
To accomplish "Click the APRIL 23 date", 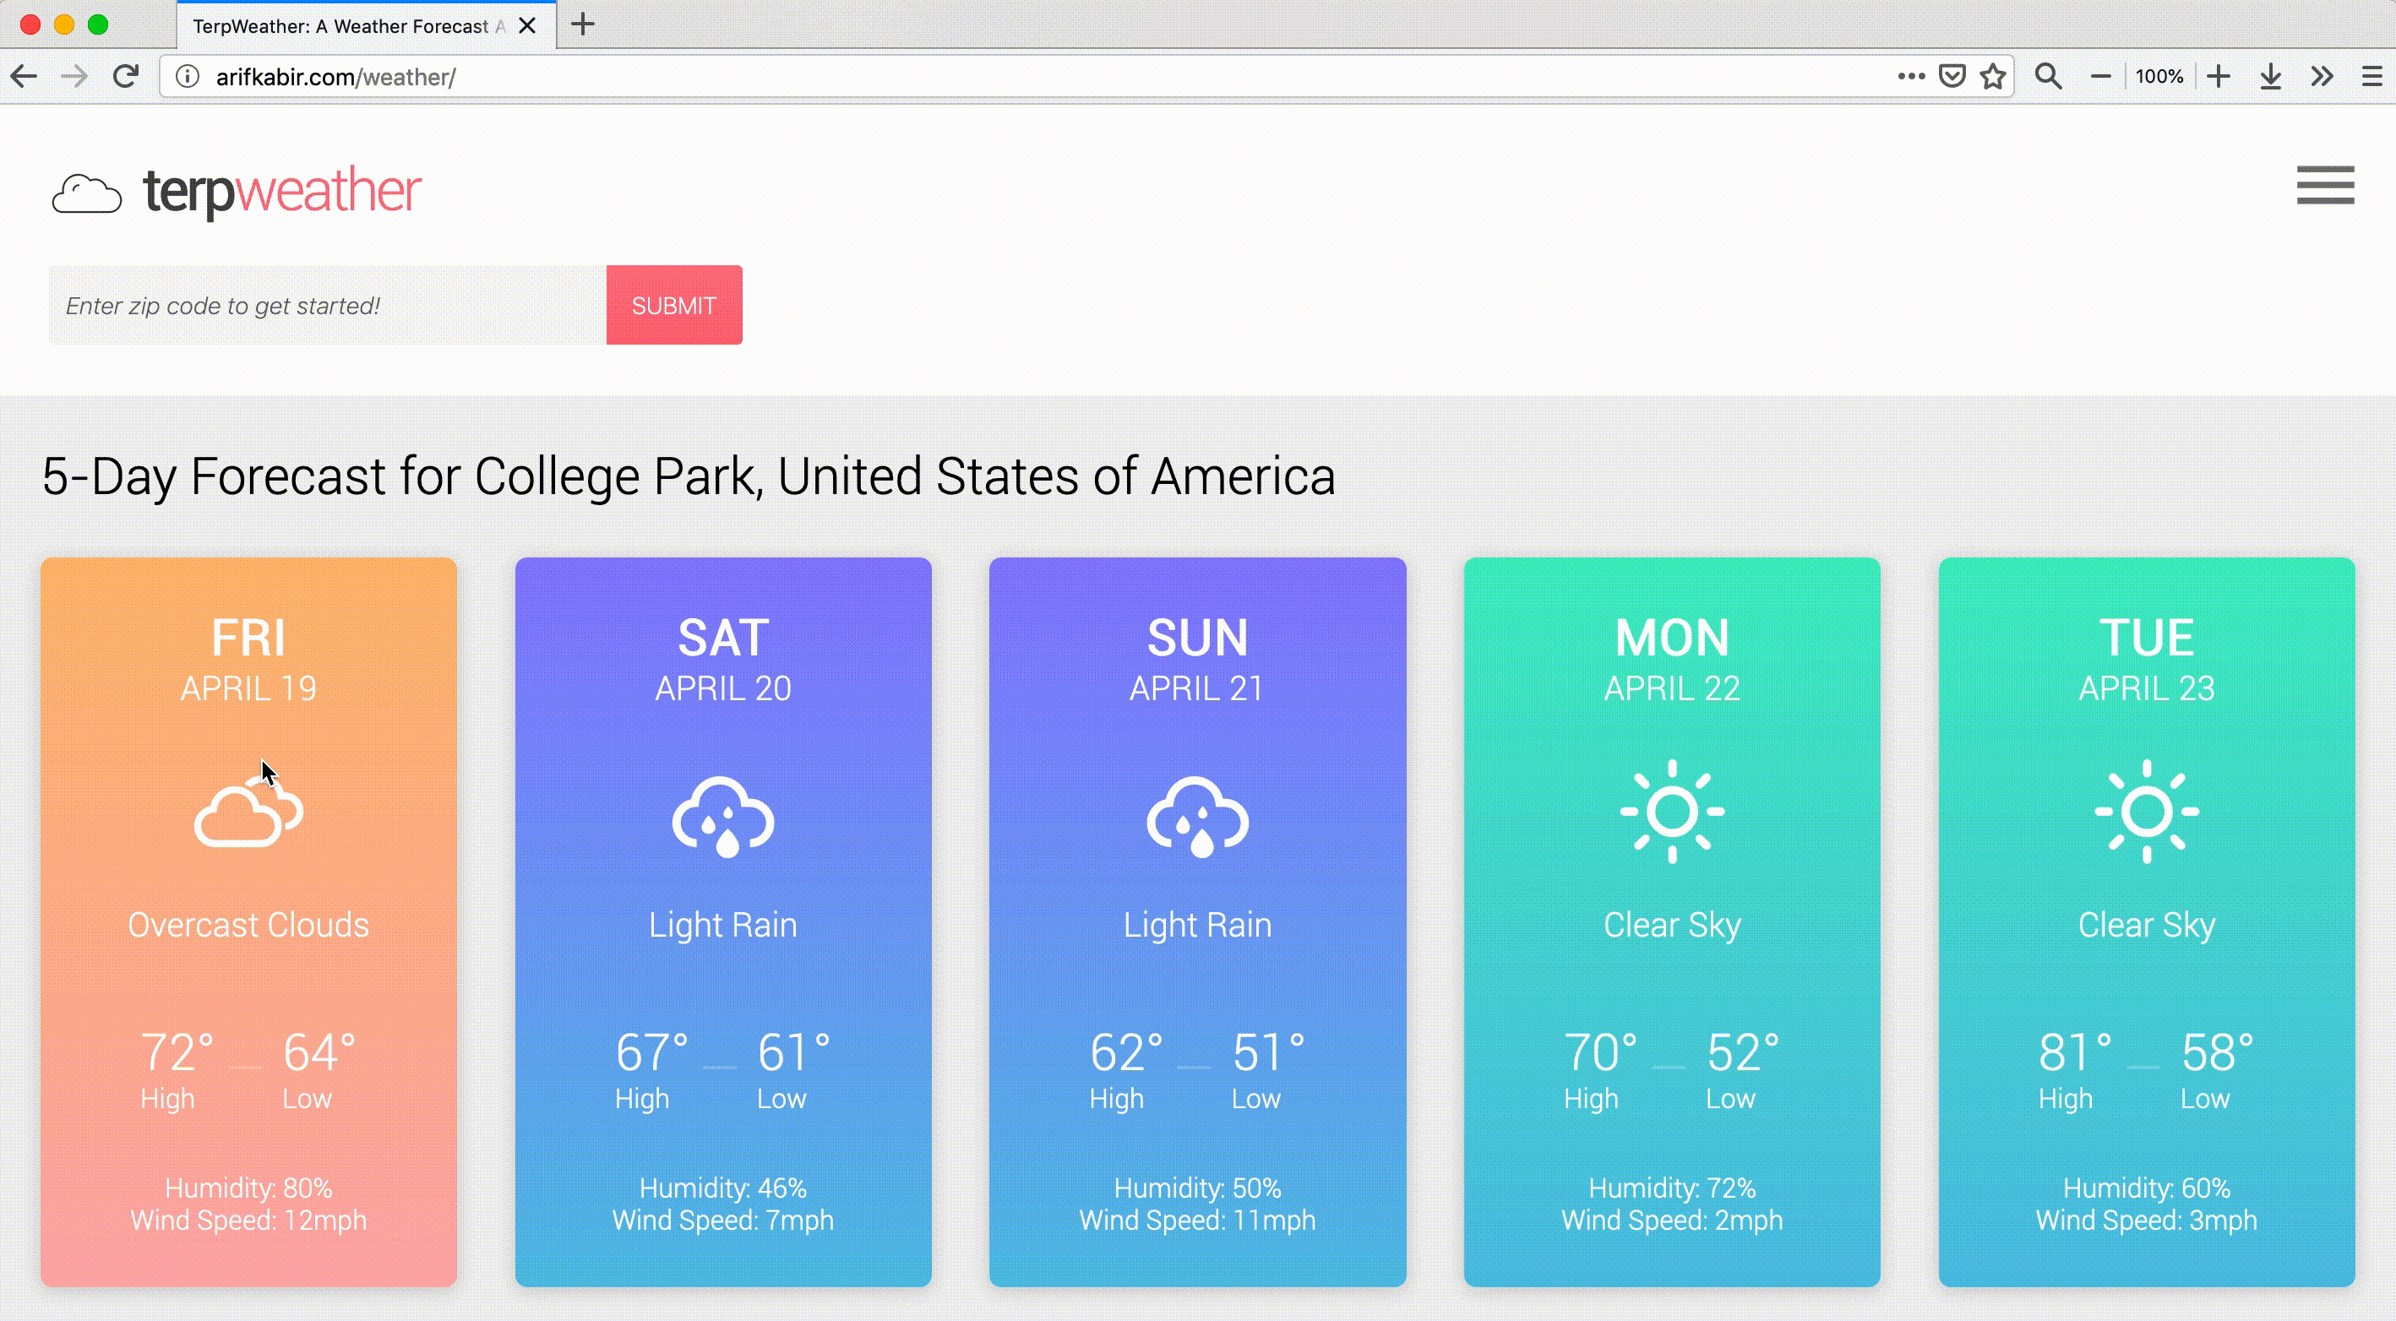I will (2147, 689).
